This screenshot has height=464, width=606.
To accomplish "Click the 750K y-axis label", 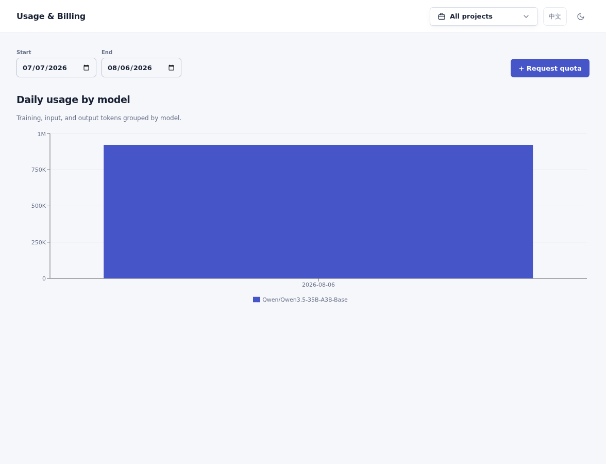I will coord(39,170).
